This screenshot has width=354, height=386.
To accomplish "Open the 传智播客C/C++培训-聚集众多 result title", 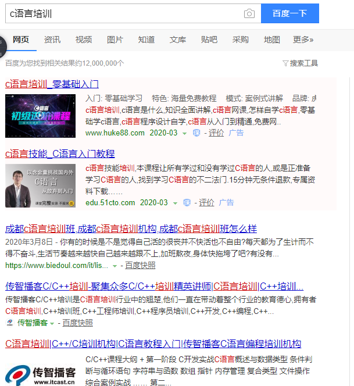I will pos(155,286).
